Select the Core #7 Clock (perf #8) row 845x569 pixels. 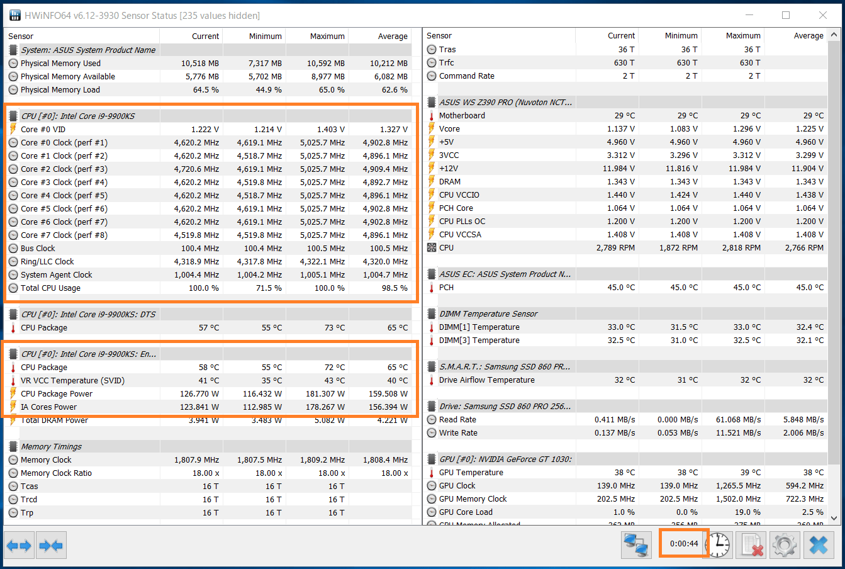[x=208, y=235]
